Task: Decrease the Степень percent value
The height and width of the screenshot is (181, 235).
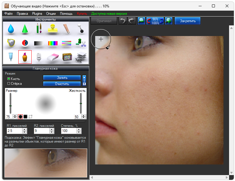Action: pyautogui.click(x=79, y=132)
